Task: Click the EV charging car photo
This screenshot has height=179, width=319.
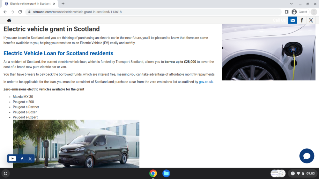Action: [x=269, y=52]
